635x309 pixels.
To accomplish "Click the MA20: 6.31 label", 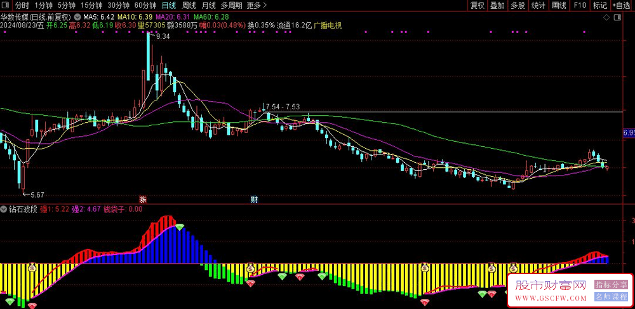I will point(173,17).
